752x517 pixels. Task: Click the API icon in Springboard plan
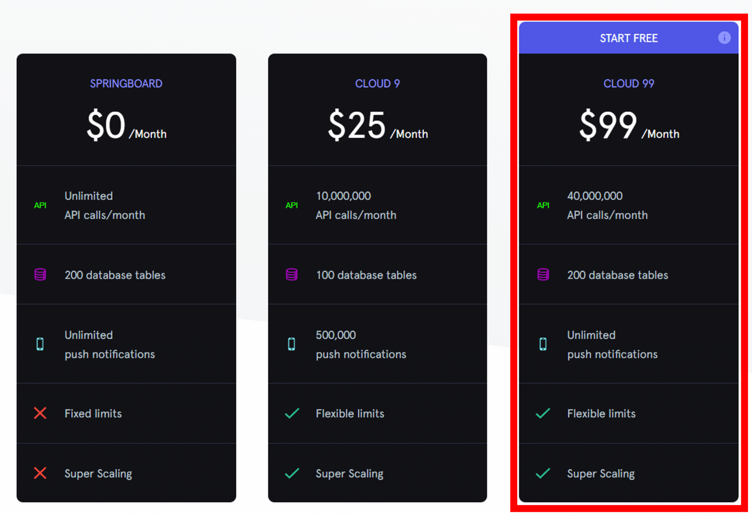(40, 205)
